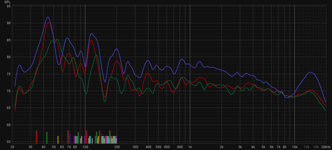Click the 1k label on frequency axis

pyautogui.click(x=190, y=147)
